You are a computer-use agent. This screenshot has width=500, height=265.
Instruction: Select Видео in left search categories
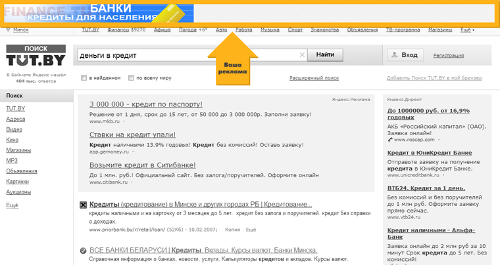[x=14, y=129]
